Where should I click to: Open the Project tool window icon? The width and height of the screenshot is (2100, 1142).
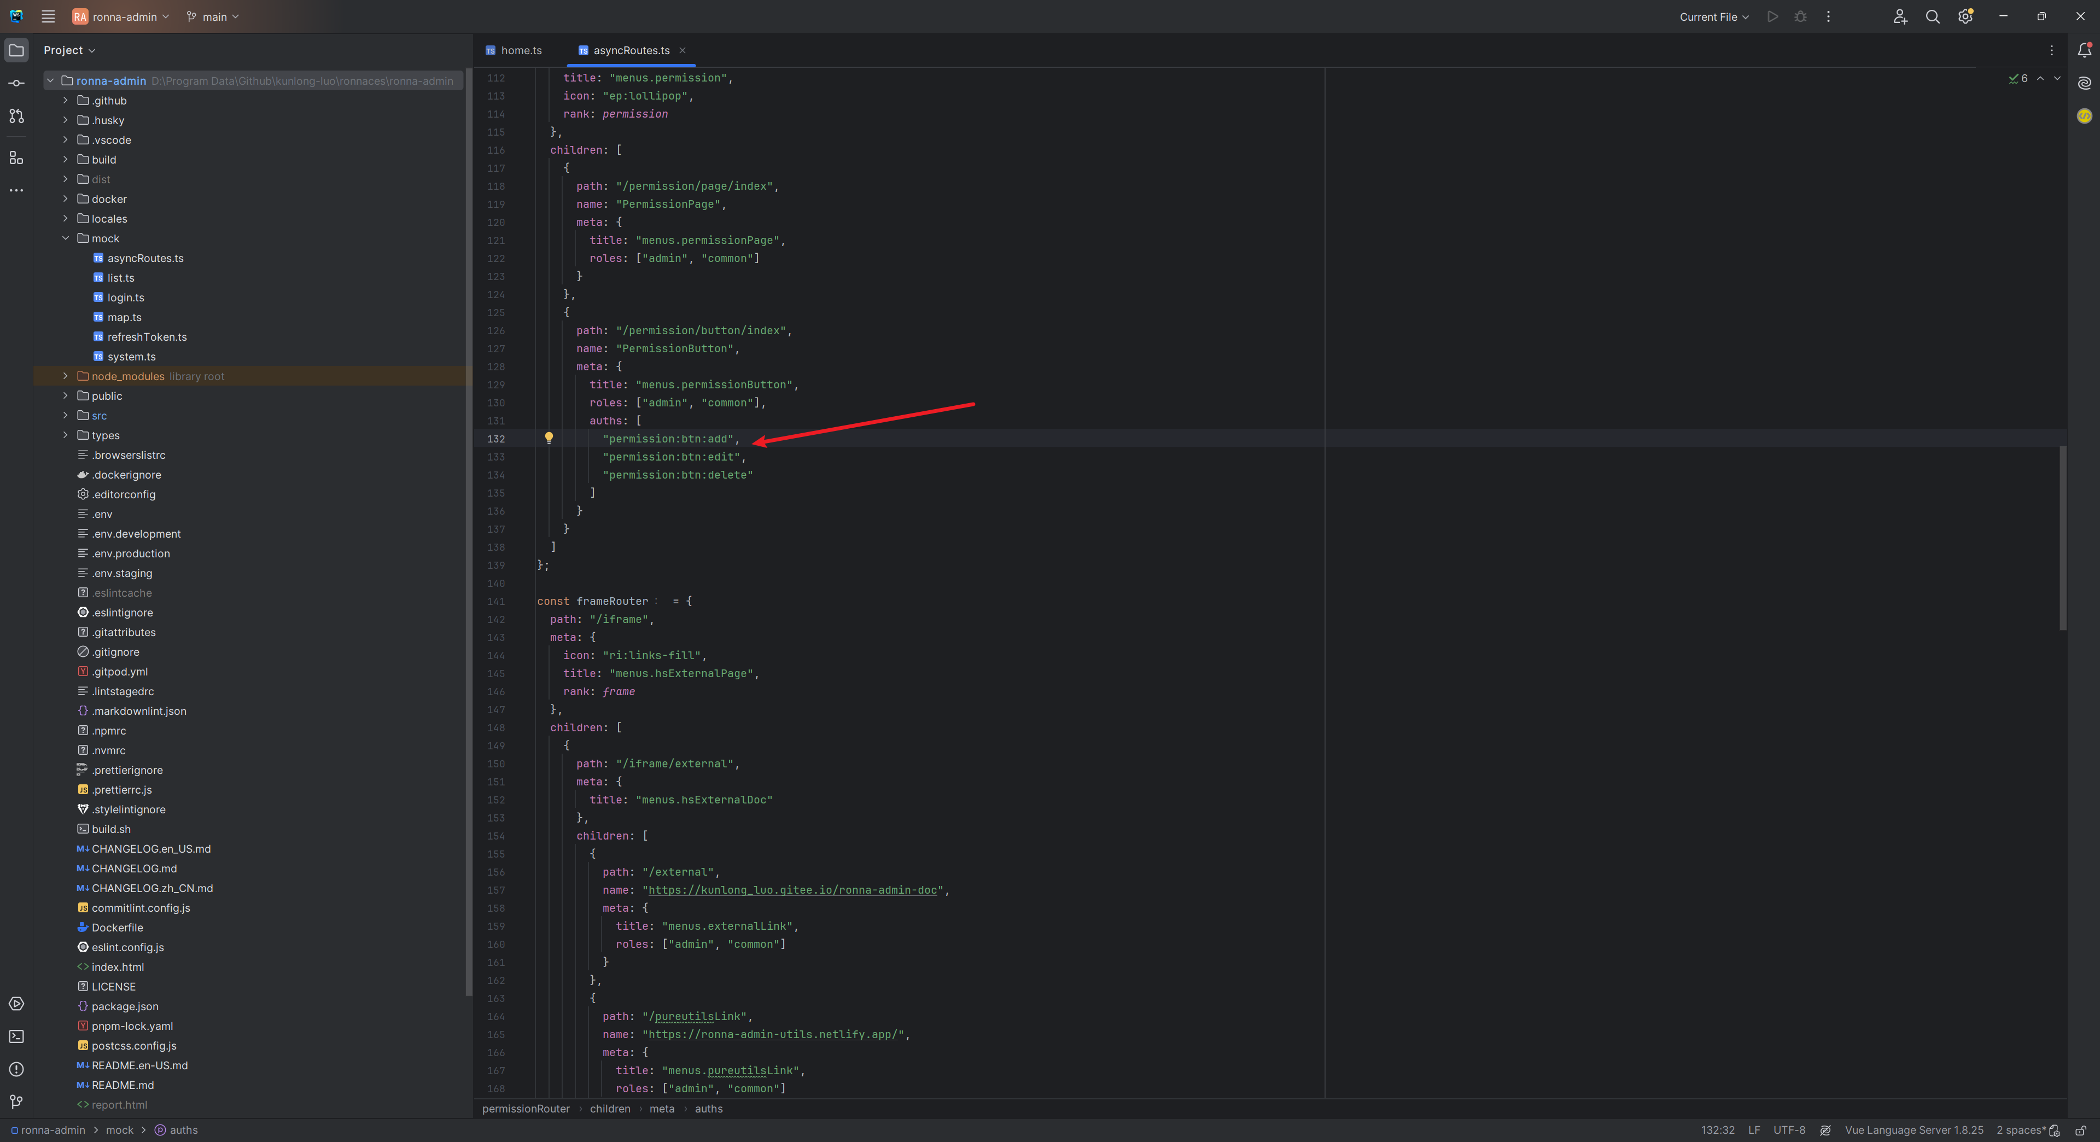click(16, 50)
